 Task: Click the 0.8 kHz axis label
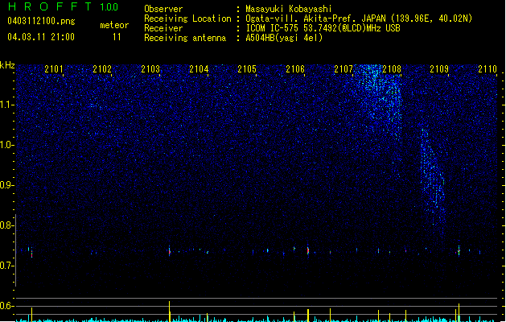click(x=6, y=225)
